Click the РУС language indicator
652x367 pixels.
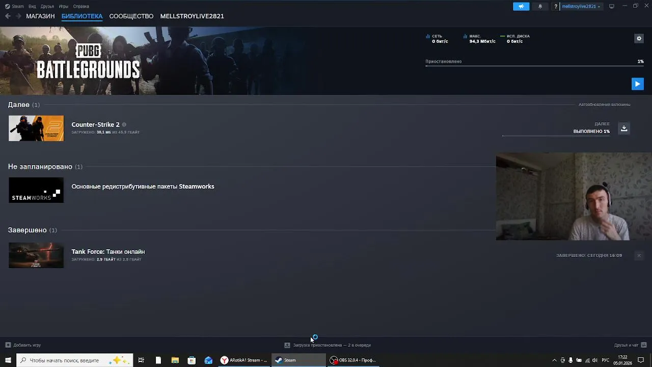[605, 360]
